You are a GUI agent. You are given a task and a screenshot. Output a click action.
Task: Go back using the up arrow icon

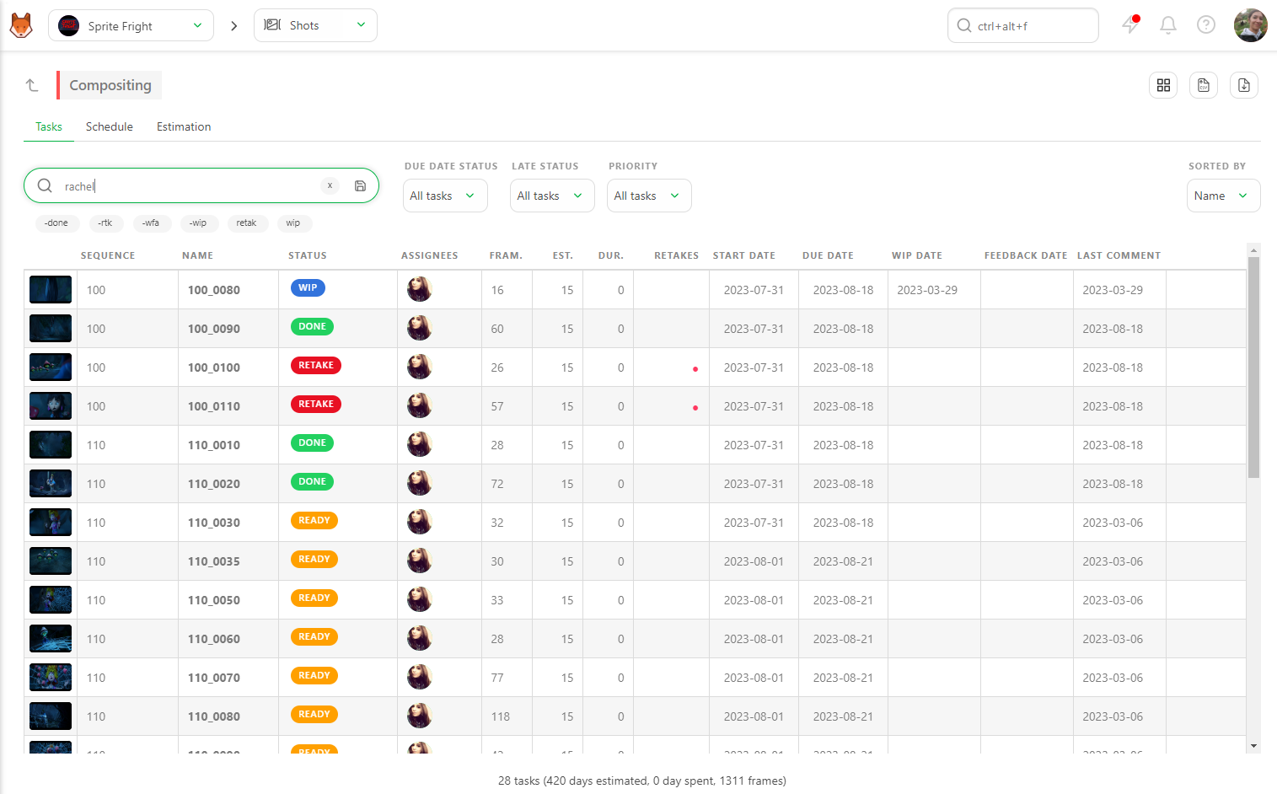(32, 85)
